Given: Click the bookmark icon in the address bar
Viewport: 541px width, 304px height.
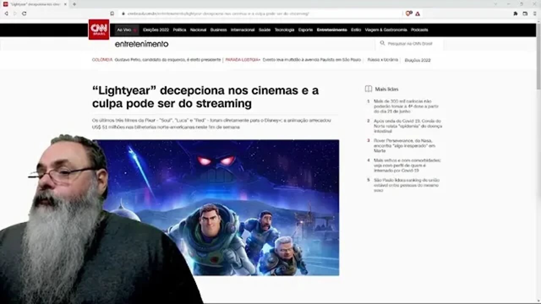Looking at the screenshot, I should click(x=112, y=14).
